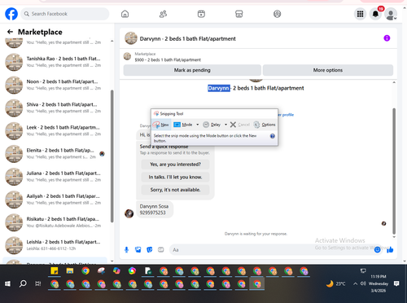Open Sticky Notes from the taskbar

tap(55, 271)
